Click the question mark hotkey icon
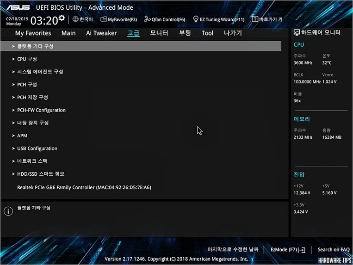Image resolution: width=353 pixels, height=265 pixels. click(255, 19)
